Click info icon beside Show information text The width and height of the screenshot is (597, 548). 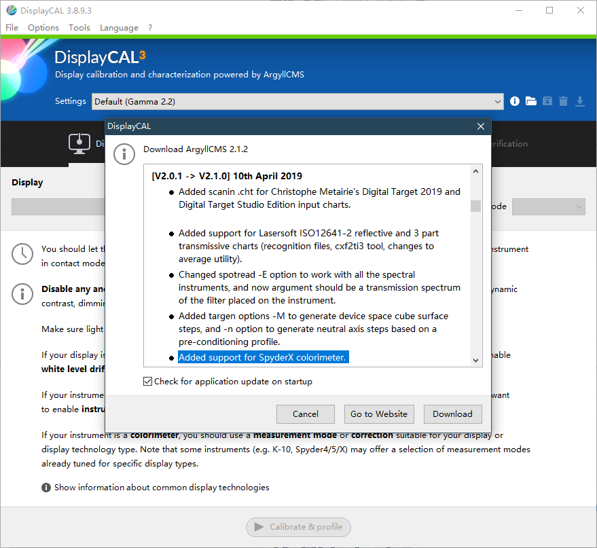46,488
